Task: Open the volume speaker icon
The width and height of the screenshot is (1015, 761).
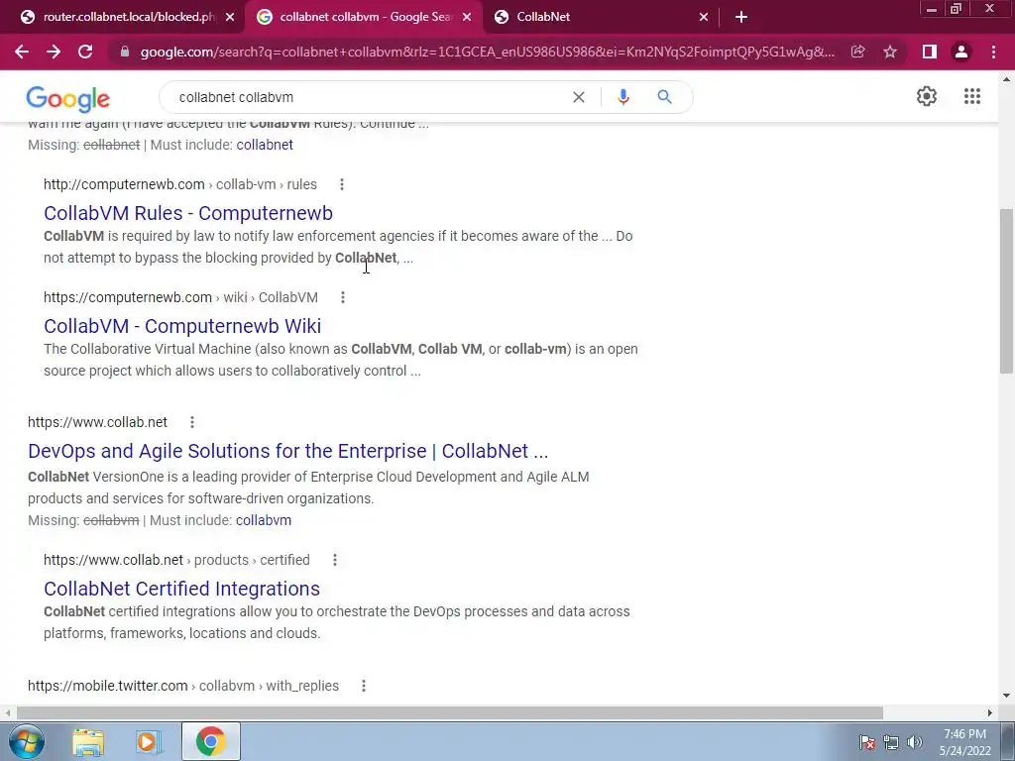Action: [915, 742]
